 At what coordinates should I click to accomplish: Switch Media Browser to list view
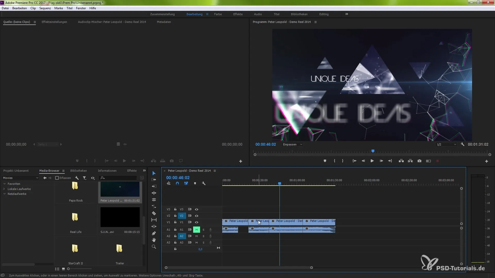(x=57, y=269)
